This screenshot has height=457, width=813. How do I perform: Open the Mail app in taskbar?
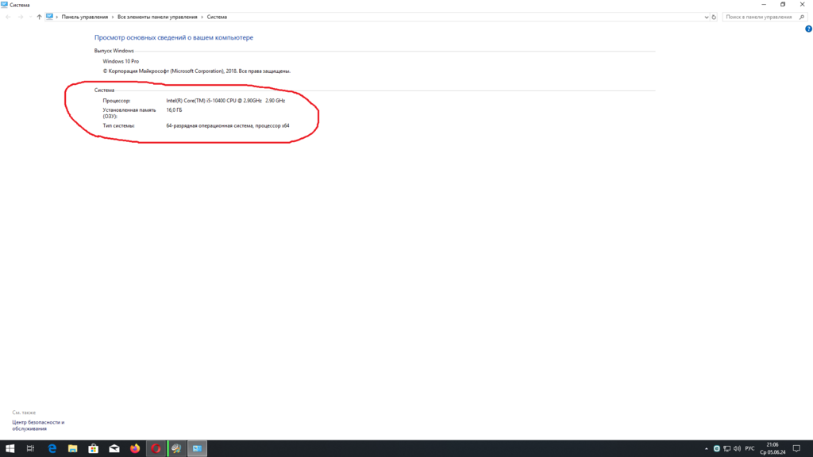click(114, 448)
